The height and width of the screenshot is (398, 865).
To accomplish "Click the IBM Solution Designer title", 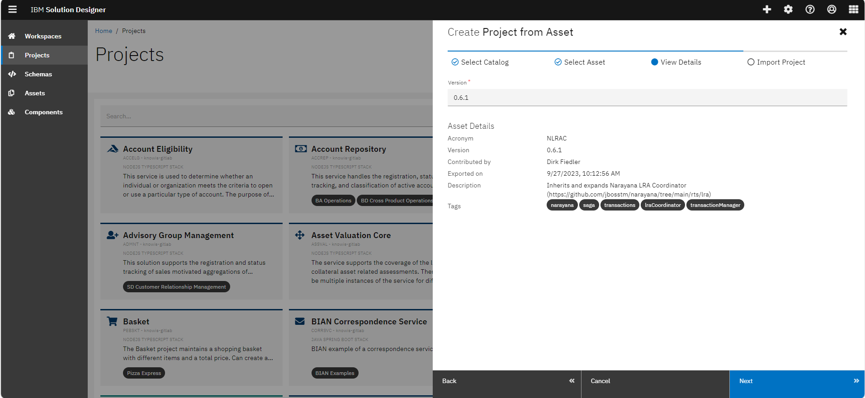I will point(68,9).
